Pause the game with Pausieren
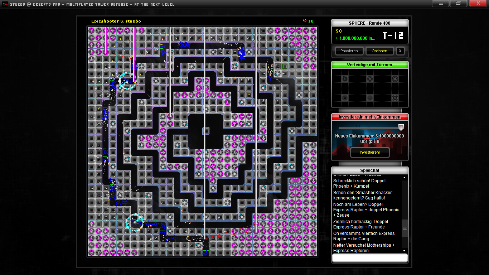This screenshot has width=489, height=275. tap(349, 51)
